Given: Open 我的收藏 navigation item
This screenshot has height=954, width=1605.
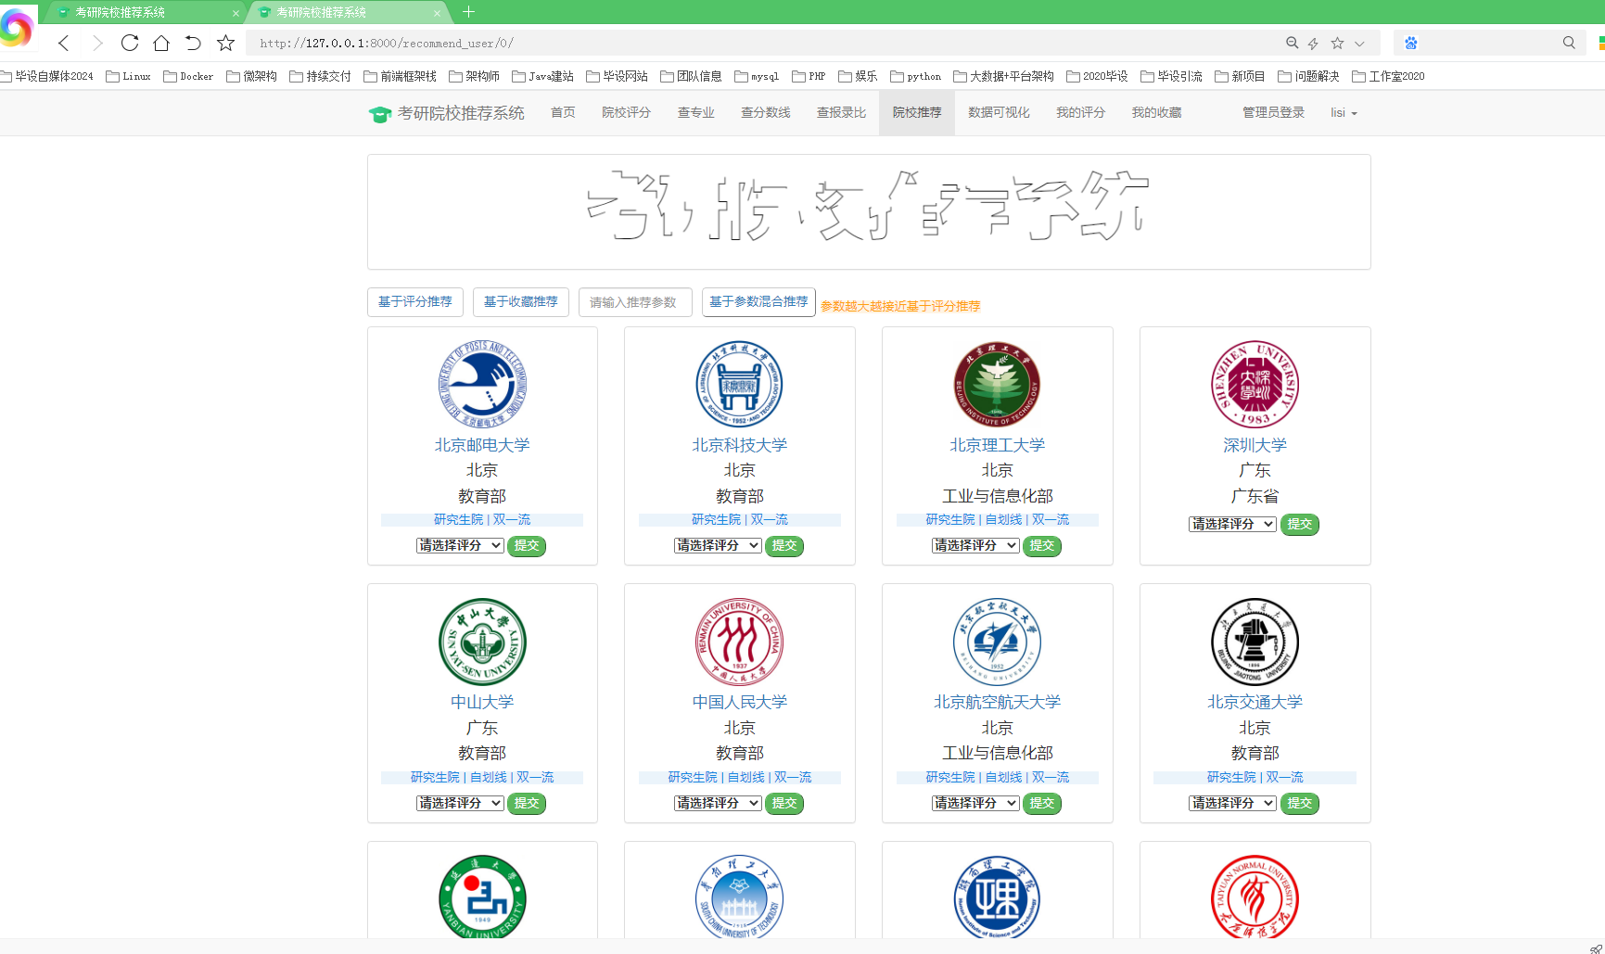Looking at the screenshot, I should 1156,113.
